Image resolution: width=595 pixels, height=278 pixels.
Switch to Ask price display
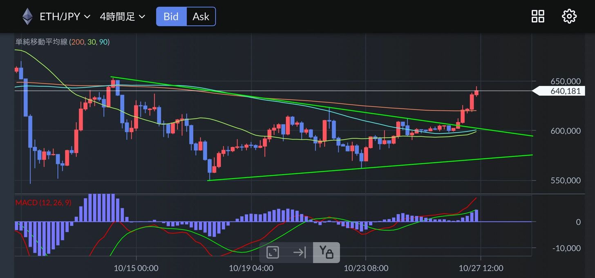click(x=201, y=17)
